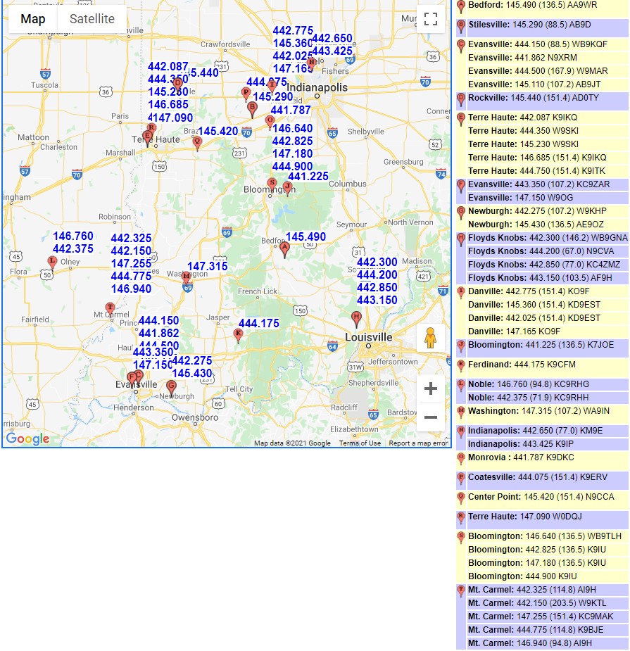Select map marker K south of Jasper
Viewport: 630px width, 651px height.
tap(239, 336)
